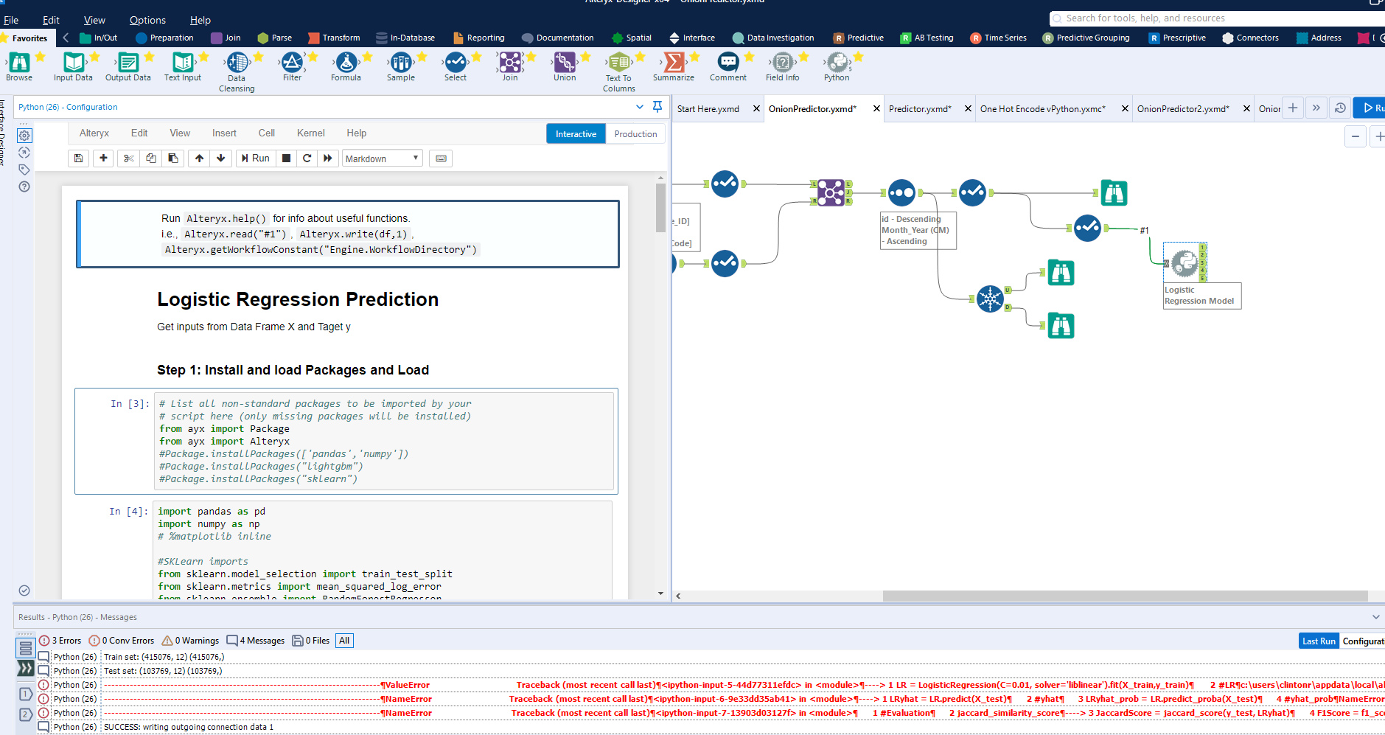Show more workflow tabs with double chevron

click(x=1316, y=108)
